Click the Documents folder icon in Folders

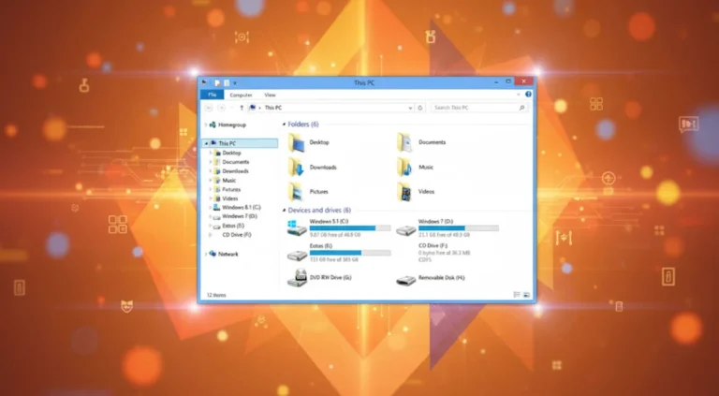pyautogui.click(x=405, y=142)
